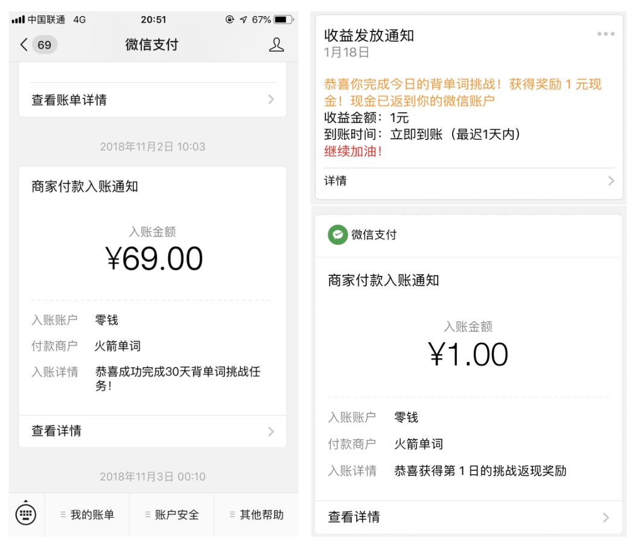Open the 我的账单 bottom menu

click(87, 515)
